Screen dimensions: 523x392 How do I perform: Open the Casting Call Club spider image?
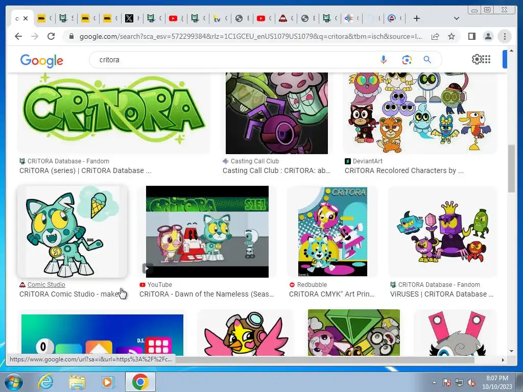[x=277, y=113]
